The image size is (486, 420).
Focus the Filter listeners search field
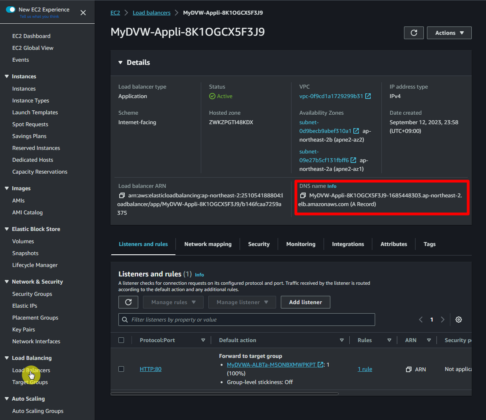pyautogui.click(x=246, y=320)
